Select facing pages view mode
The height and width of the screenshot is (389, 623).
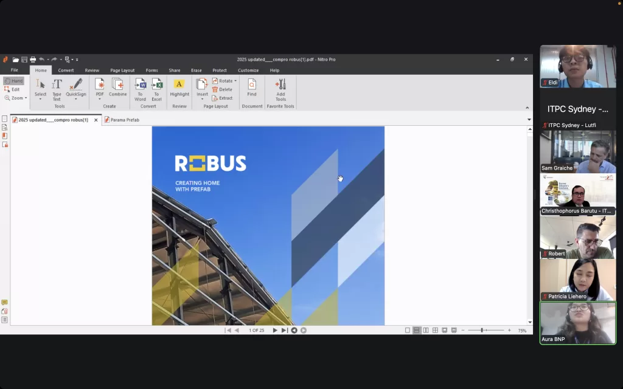[426, 330]
